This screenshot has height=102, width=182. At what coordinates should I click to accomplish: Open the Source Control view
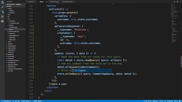[2, 12]
